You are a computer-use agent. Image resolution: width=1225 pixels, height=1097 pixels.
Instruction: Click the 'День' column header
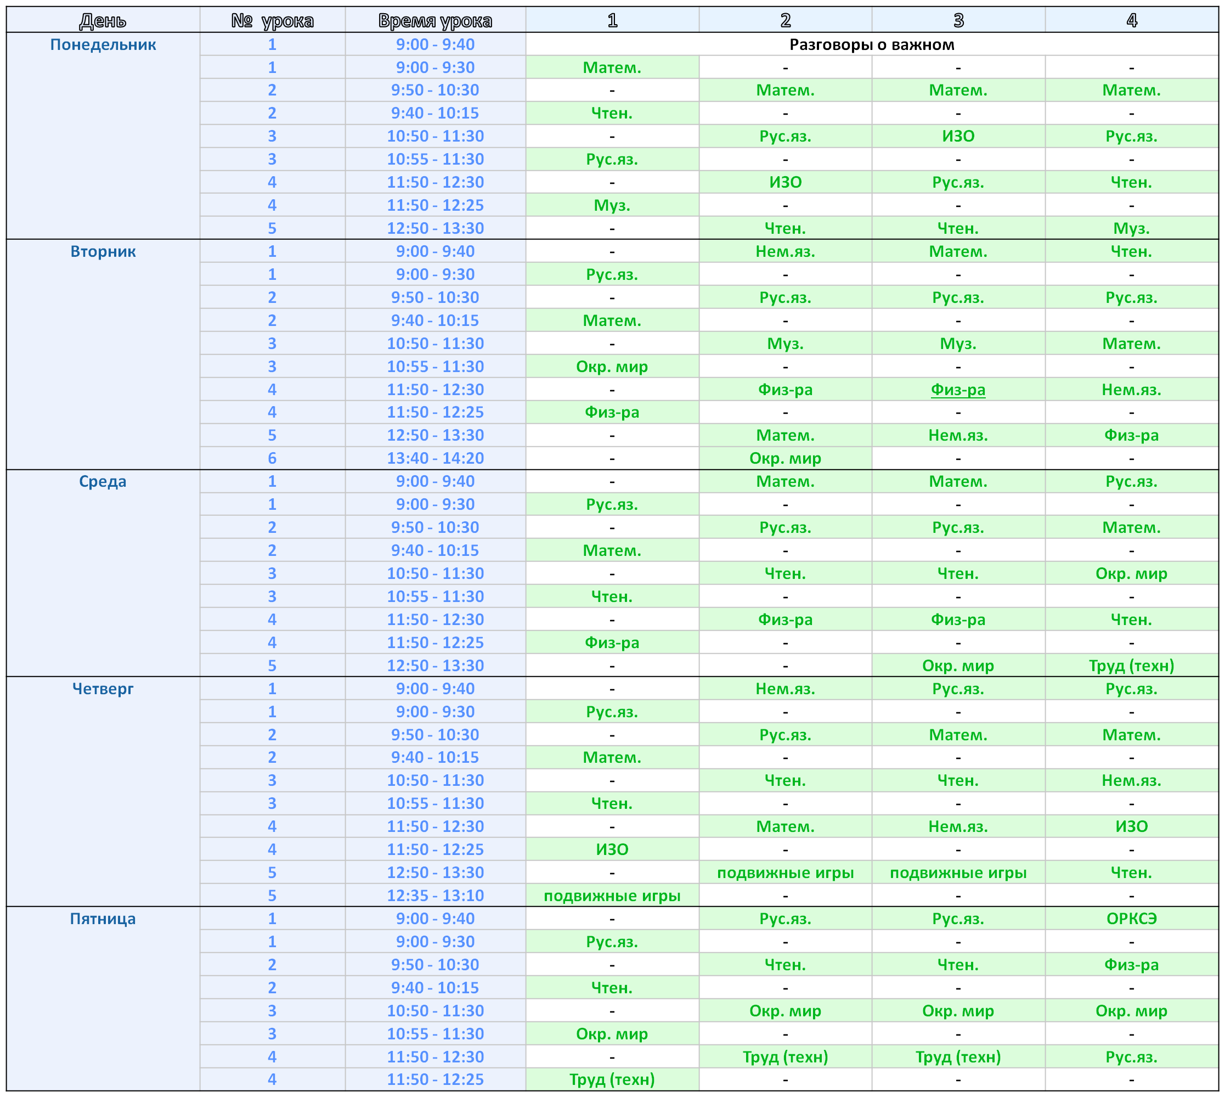pos(103,20)
